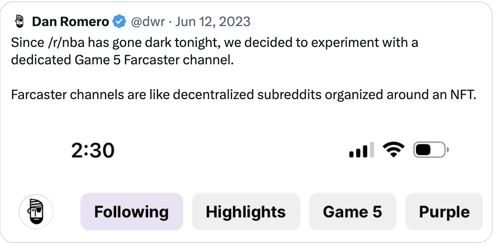Switch to the Highlights tab
Viewport: 500px width, 246px height.
point(246,212)
